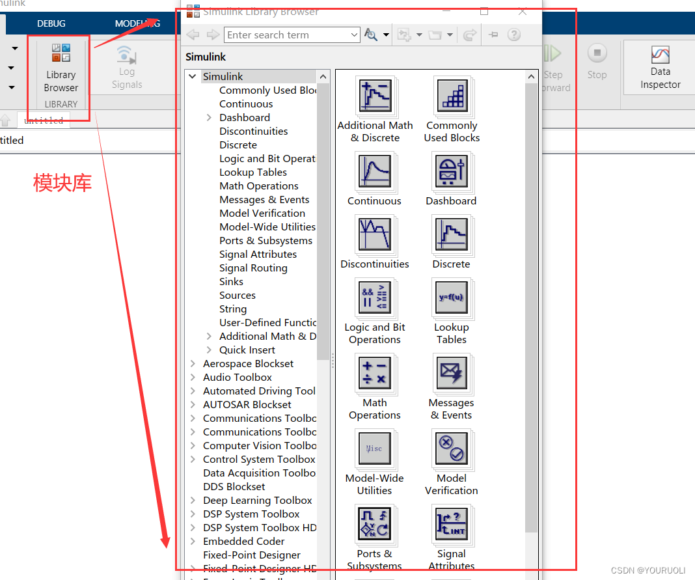Screen dimensions: 695x580
Task: Select Continuous in the library tree
Action: tap(246, 104)
